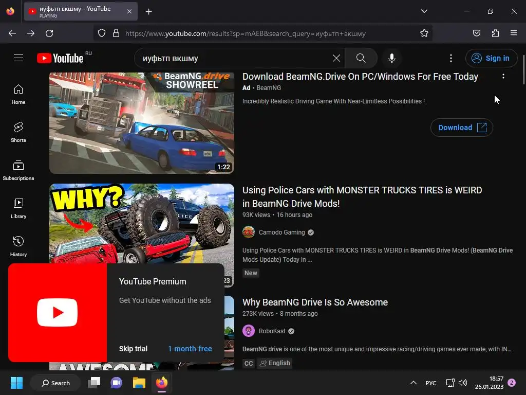Open 'Using Police Cars with MONSTER TRUCKS' title
Viewport: 526px width, 395px height.
coord(362,197)
